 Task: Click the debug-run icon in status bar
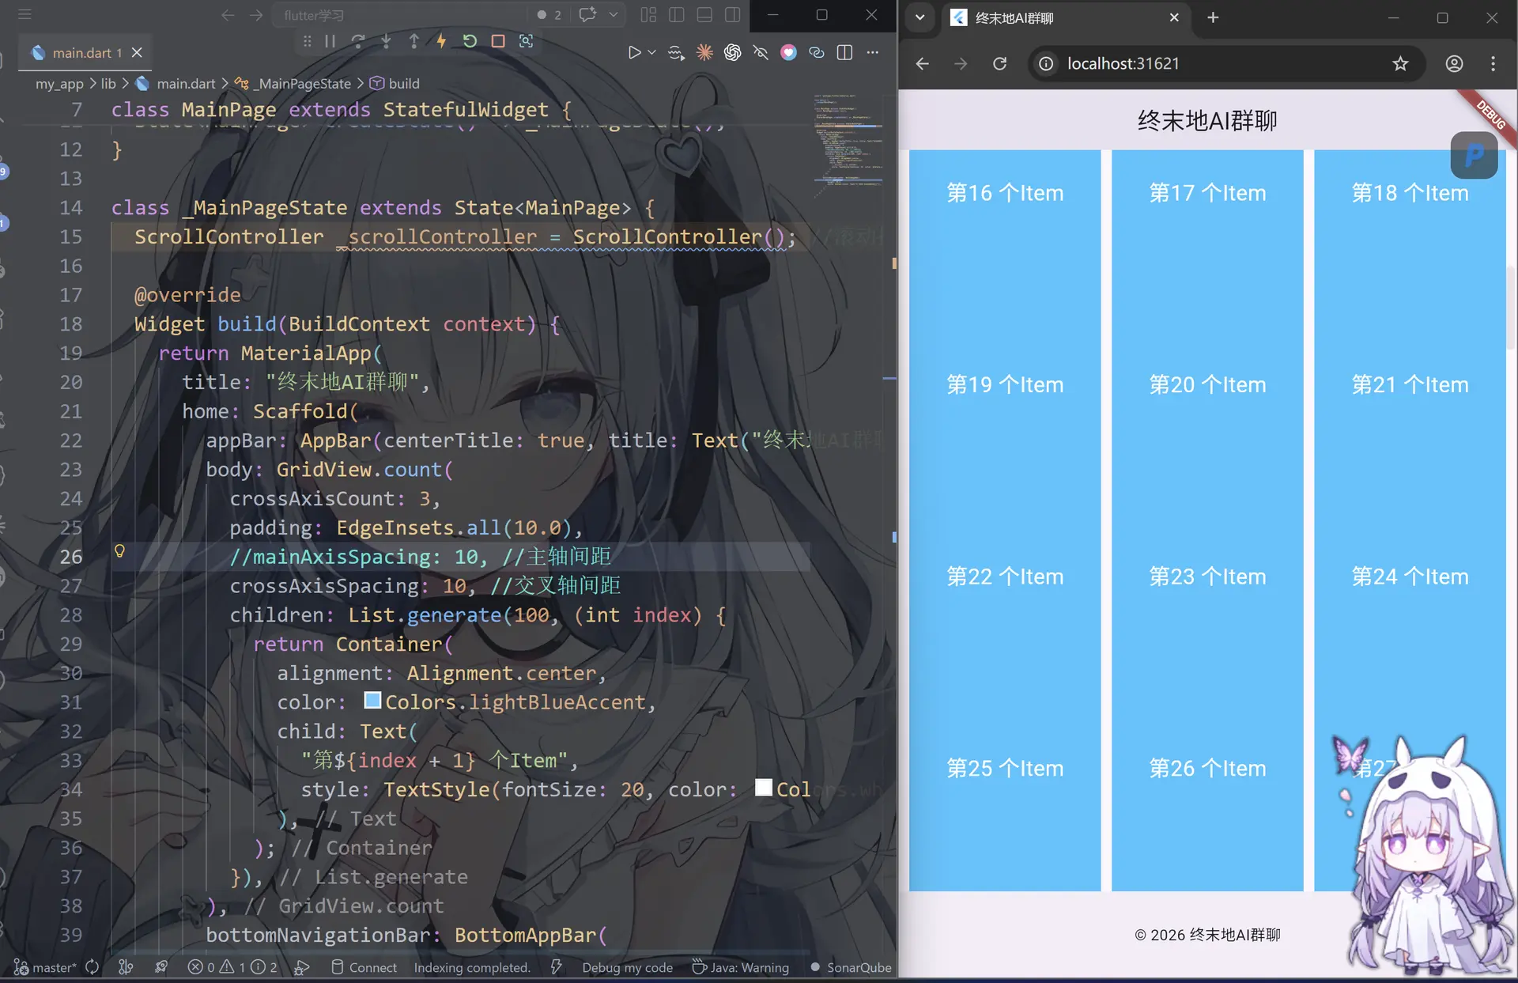(301, 967)
